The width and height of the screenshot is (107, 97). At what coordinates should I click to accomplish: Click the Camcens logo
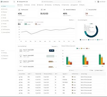click(5, 2)
